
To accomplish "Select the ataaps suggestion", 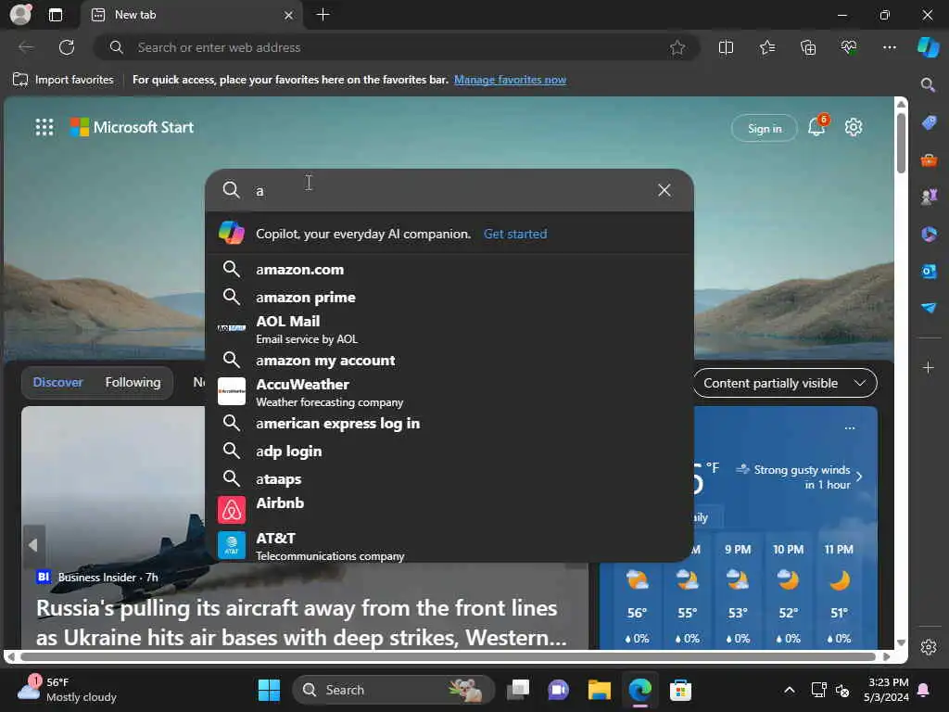I will coord(449,479).
